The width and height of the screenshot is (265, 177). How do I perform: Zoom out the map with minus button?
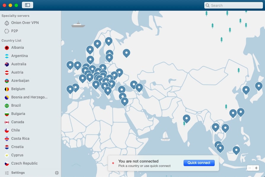[x=250, y=168]
